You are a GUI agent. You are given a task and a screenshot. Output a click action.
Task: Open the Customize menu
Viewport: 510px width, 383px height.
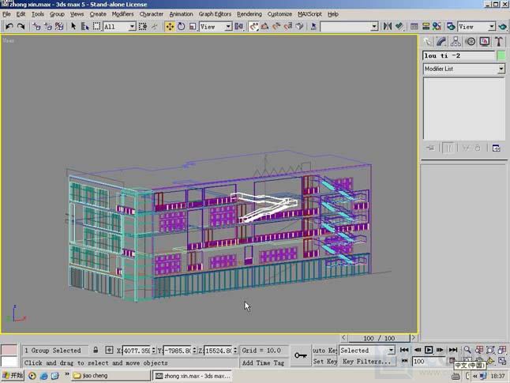coord(279,14)
